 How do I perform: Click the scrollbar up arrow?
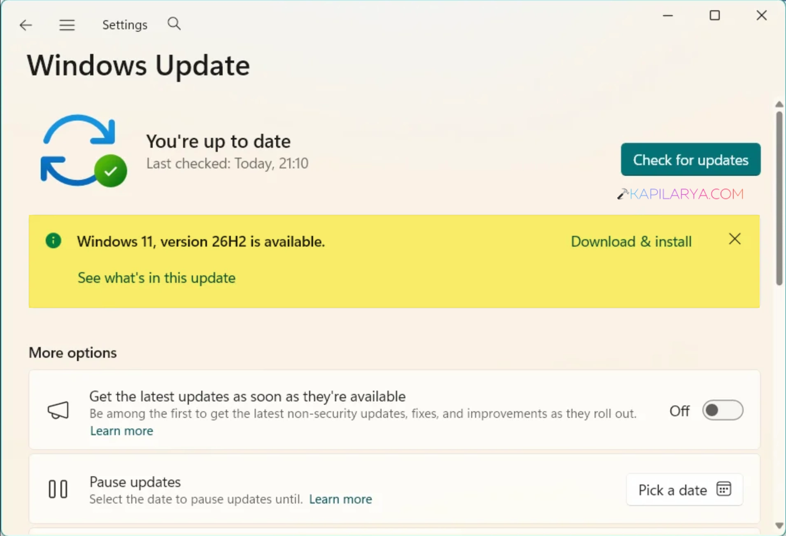click(779, 104)
